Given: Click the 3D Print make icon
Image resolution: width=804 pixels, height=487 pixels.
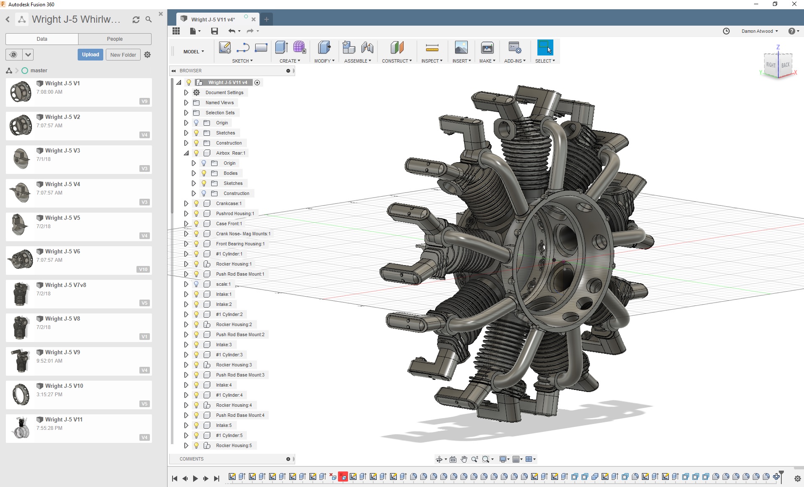Looking at the screenshot, I should (x=487, y=47).
